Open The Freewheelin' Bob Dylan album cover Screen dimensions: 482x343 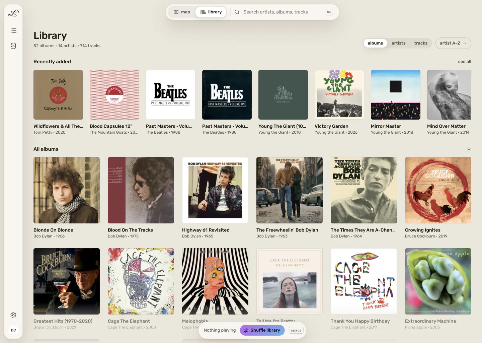pyautogui.click(x=290, y=190)
